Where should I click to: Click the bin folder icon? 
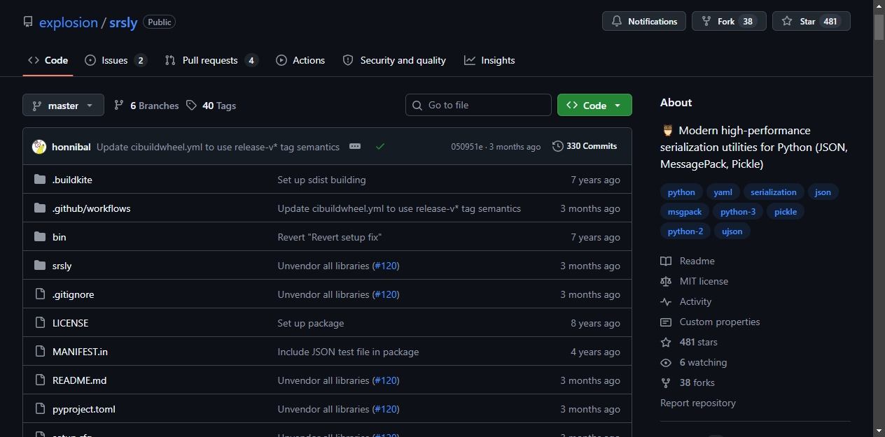[40, 237]
